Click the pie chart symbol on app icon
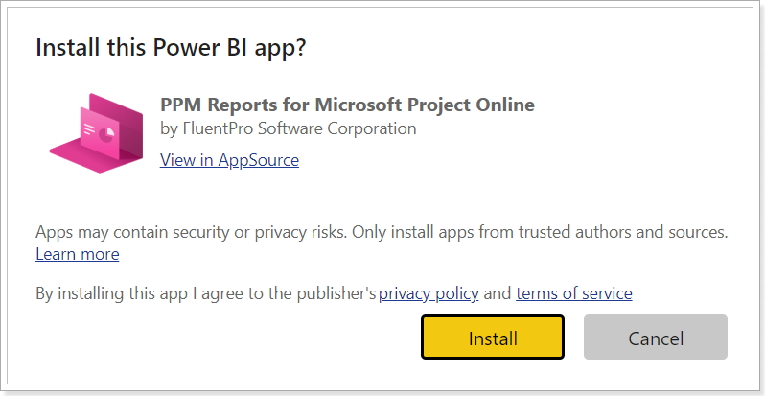Screen dimensions: 765x396 pyautogui.click(x=106, y=134)
